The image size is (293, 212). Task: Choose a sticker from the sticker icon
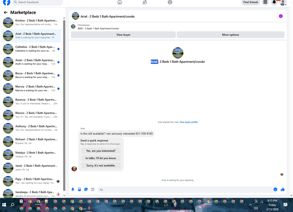86,189
